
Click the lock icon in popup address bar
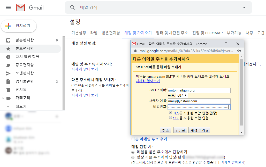(135, 51)
